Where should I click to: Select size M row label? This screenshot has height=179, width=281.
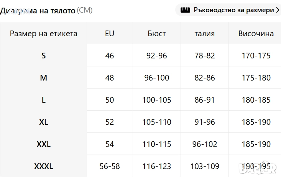[44, 78]
